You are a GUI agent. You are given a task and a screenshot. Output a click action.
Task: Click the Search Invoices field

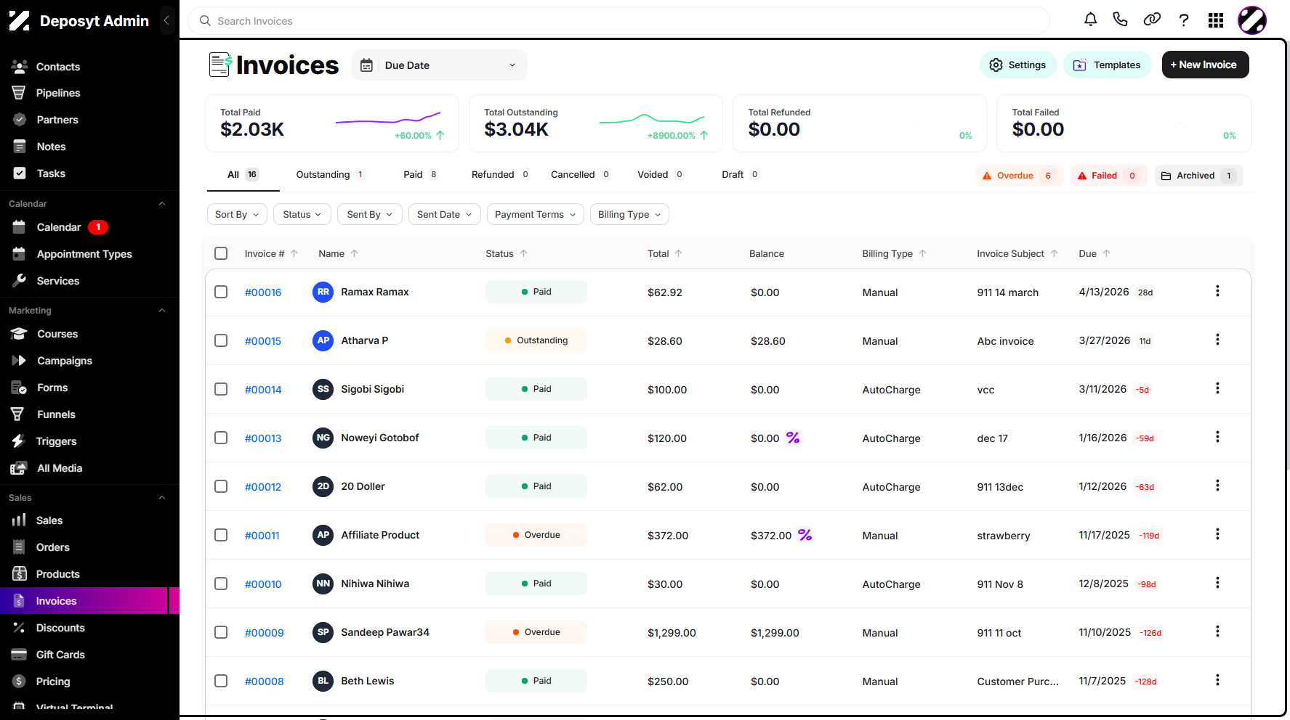[x=618, y=21]
